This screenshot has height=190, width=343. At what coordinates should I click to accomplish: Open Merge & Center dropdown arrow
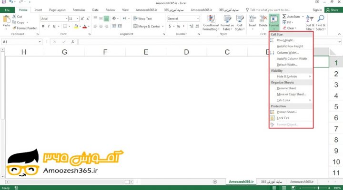(163, 27)
